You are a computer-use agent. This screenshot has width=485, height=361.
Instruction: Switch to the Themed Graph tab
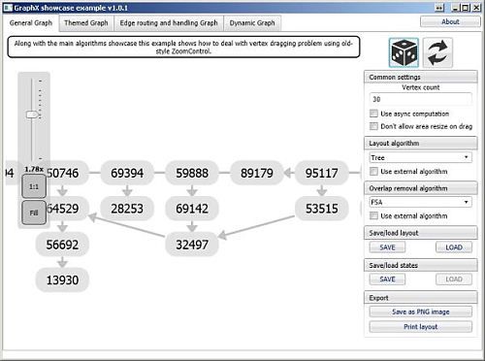click(x=86, y=23)
